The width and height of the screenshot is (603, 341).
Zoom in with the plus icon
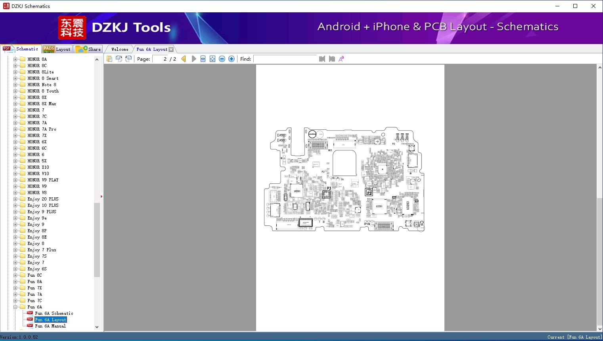click(x=232, y=59)
